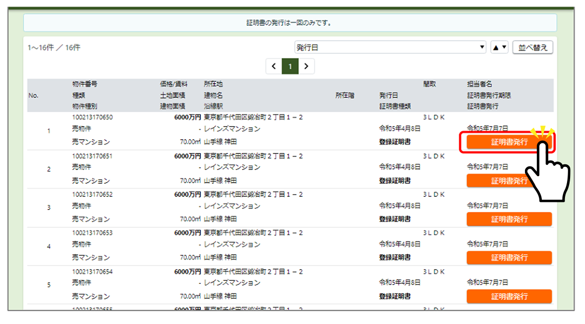Click the 物件種別 column header
Viewport: 585px width, 324px height.
pyautogui.click(x=85, y=106)
